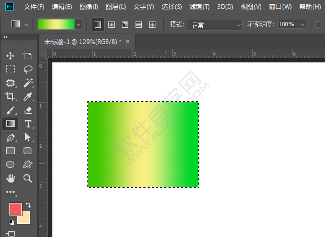Select the Zoom tool

(x=28, y=178)
